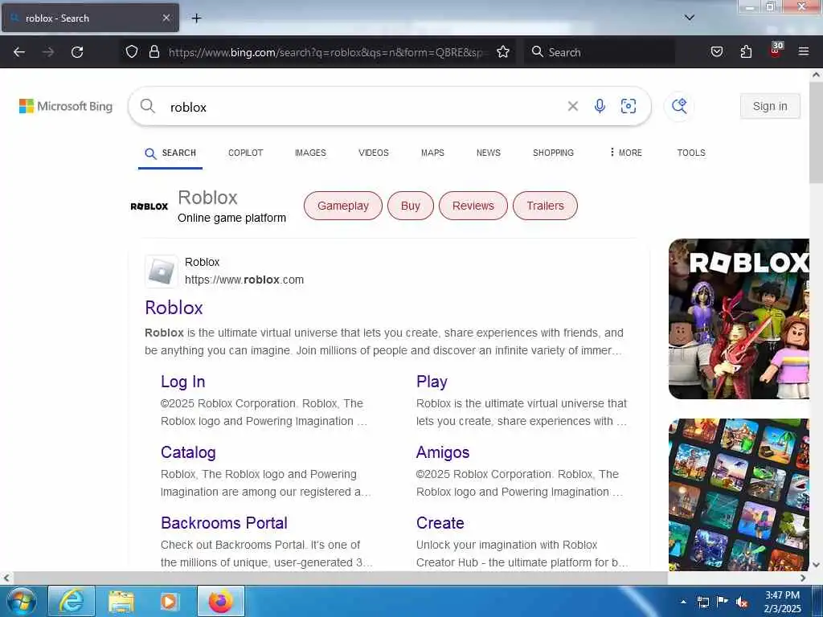Click the Firefox toolbar Search field

click(600, 52)
